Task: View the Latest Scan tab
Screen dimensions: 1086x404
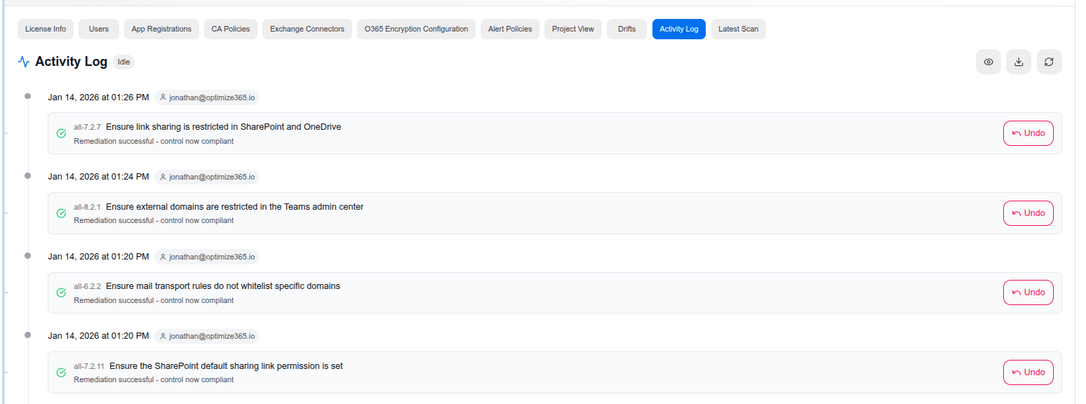Action: tap(738, 29)
